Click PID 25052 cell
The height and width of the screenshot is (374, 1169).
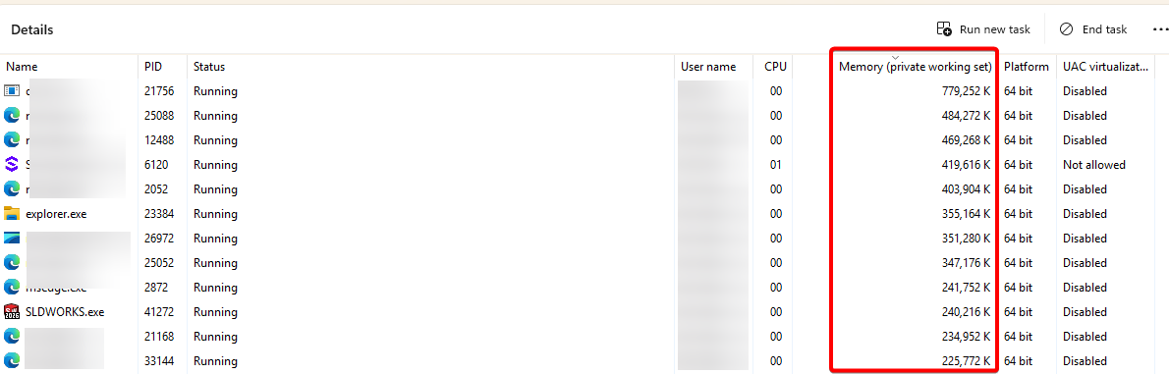159,262
